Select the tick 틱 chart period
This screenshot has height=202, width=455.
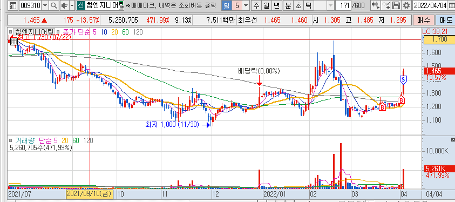tap(308, 5)
